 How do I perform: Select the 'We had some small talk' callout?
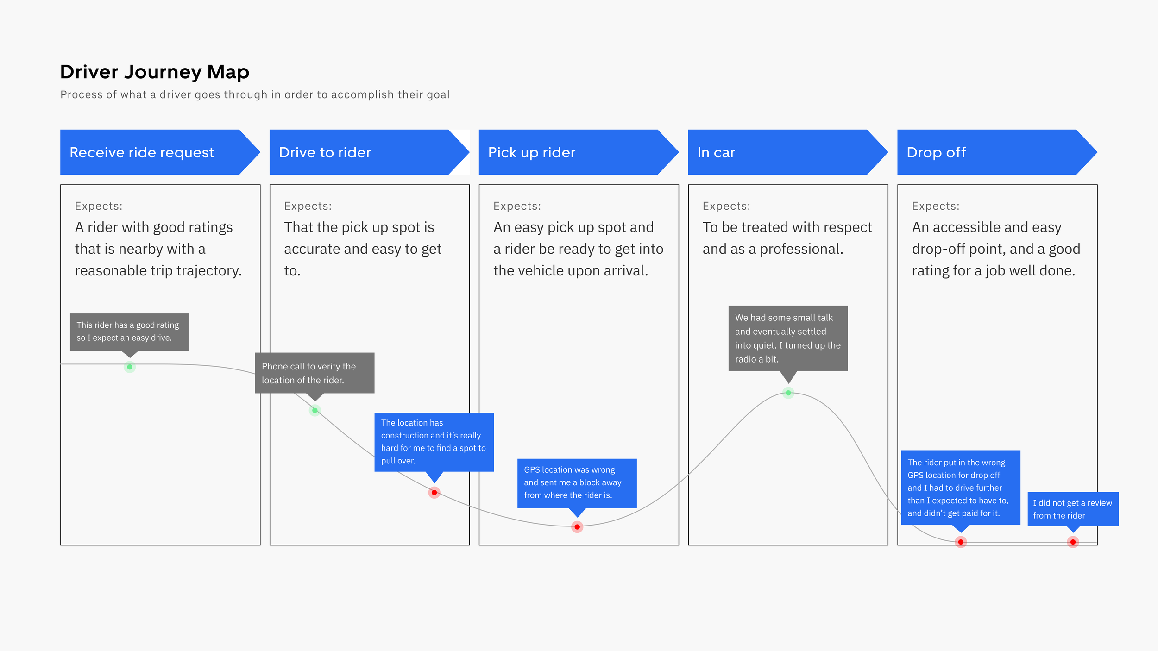[788, 338]
